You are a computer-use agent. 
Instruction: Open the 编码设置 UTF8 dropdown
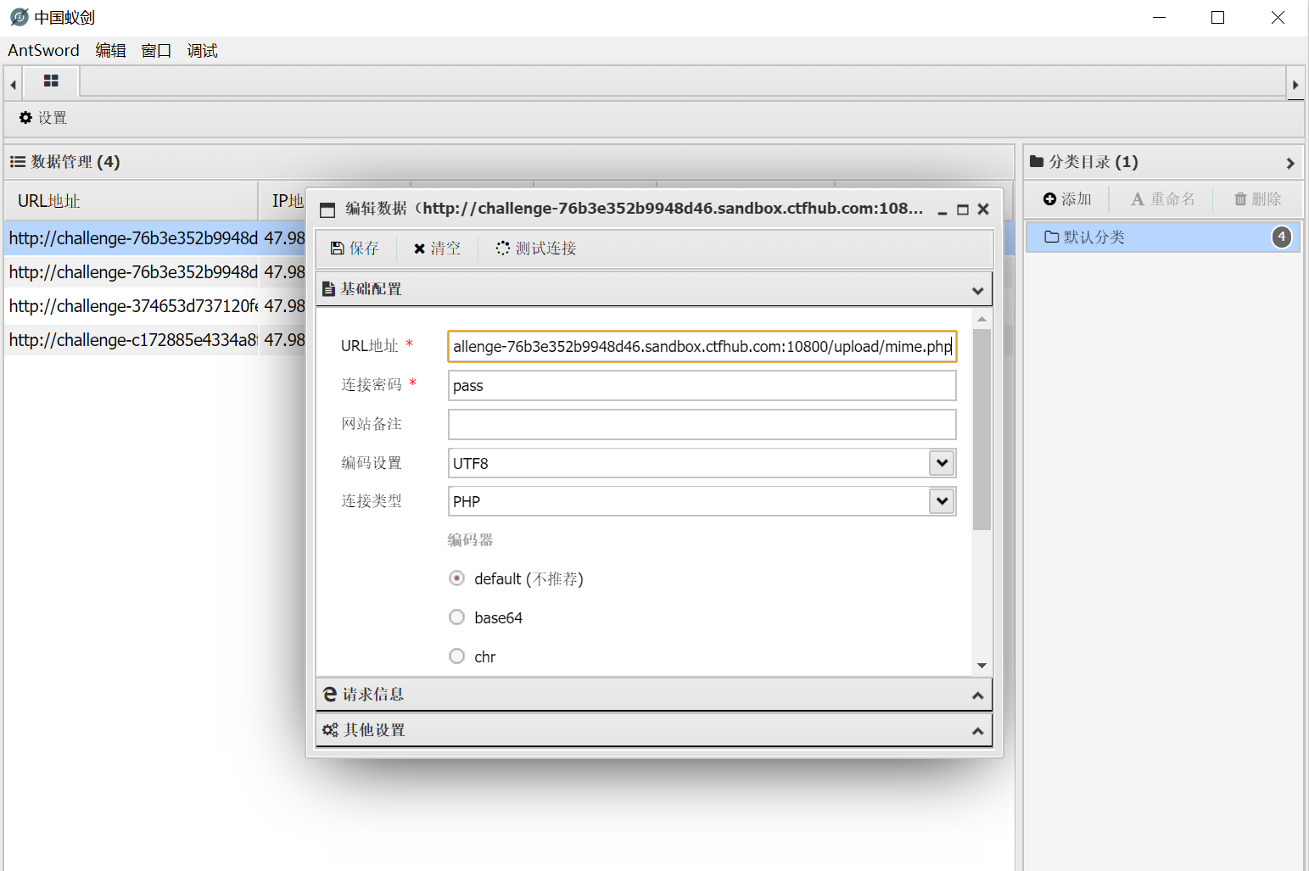tap(942, 463)
